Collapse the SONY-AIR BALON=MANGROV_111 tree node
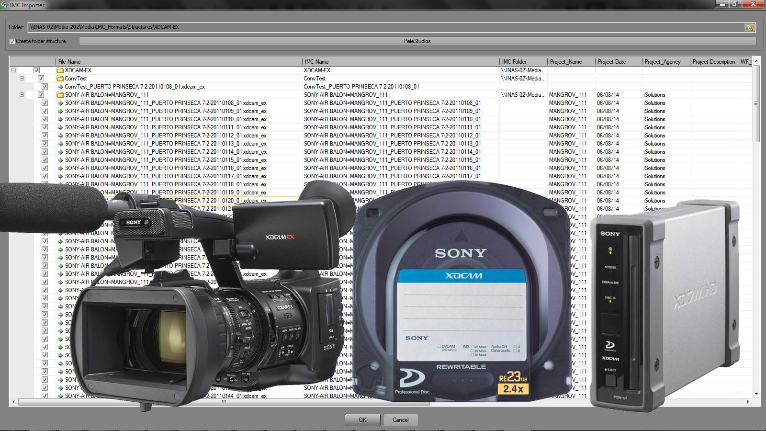Screen dimensions: 766x431 (22, 95)
